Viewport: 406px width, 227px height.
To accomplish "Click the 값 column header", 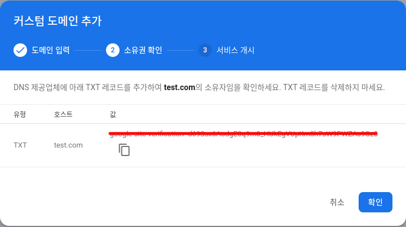I will 113,114.
